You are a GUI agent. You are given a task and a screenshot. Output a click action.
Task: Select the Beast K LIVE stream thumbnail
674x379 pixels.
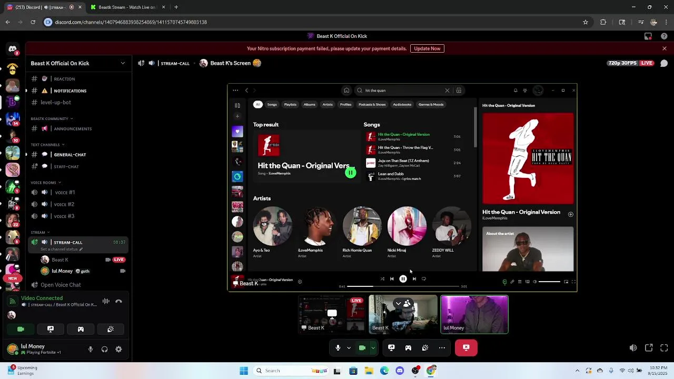332,314
